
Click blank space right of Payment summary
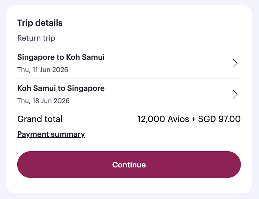click(x=161, y=134)
